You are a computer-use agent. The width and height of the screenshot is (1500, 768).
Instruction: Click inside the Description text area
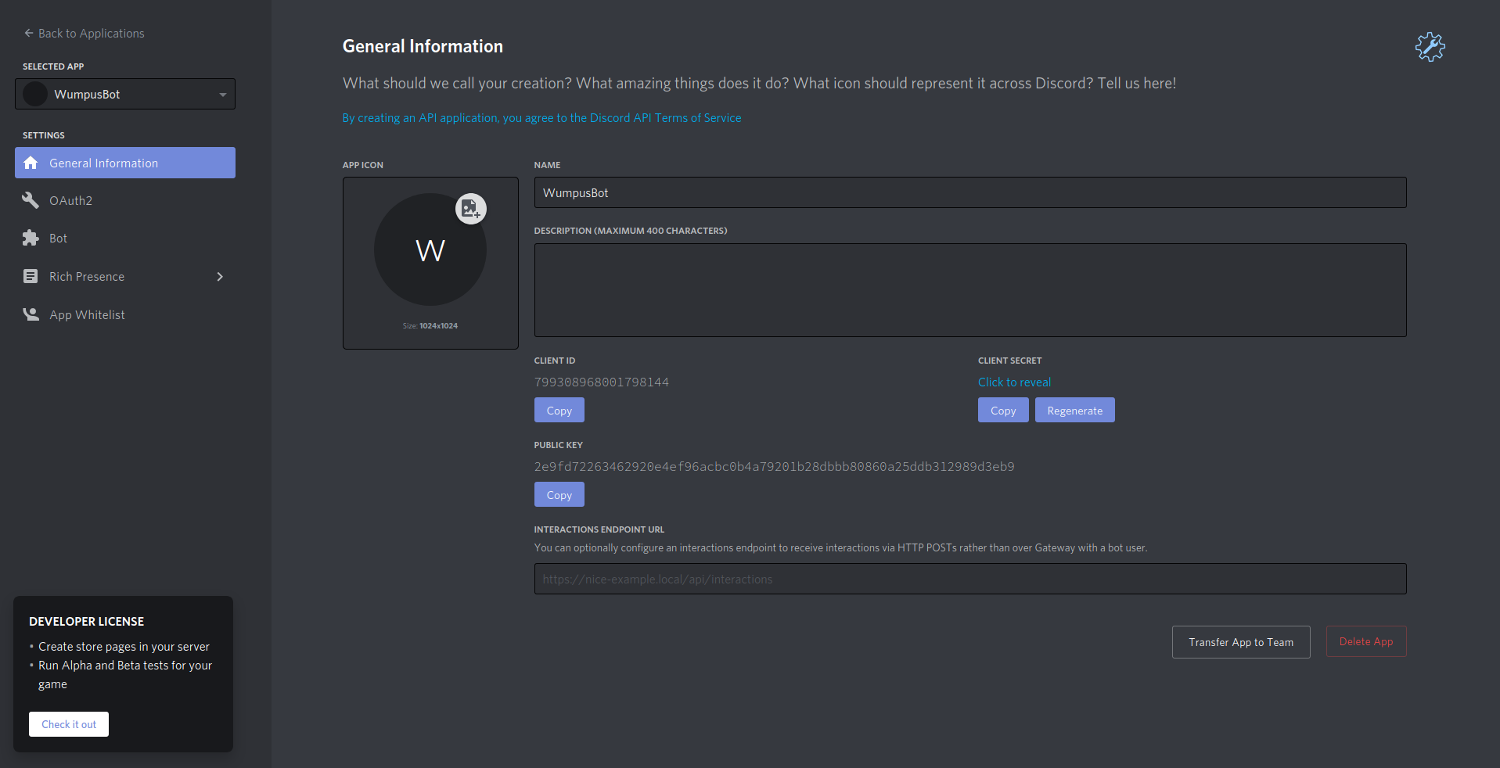point(969,289)
